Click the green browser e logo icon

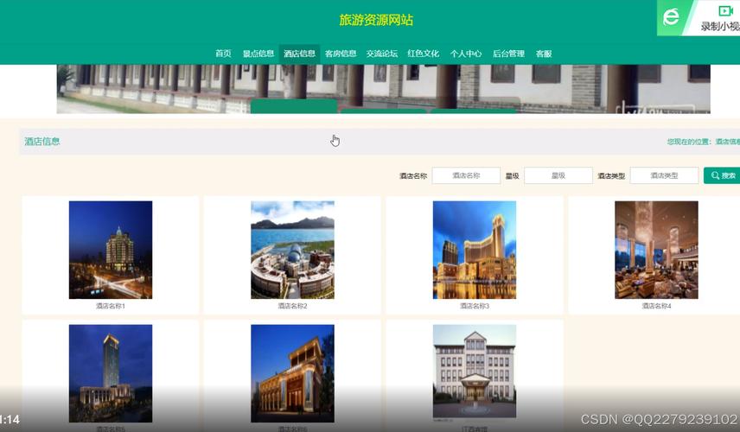coord(671,17)
